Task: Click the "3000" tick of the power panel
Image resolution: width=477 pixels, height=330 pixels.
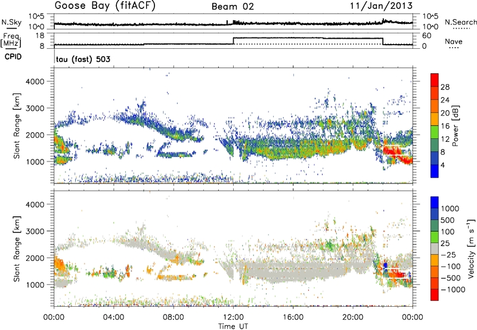Action: coord(35,108)
